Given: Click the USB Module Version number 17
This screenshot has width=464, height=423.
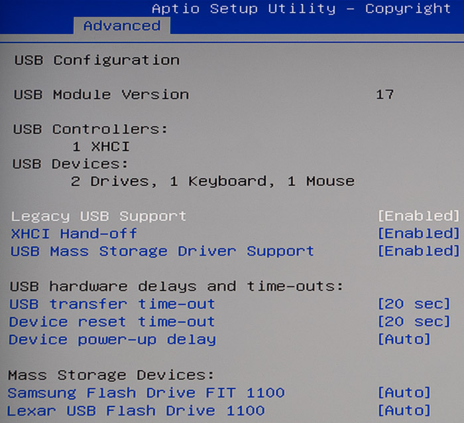Looking at the screenshot, I should point(384,94).
